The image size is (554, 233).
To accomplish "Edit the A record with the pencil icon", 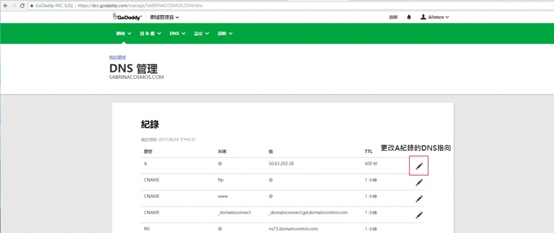I will click(x=419, y=166).
